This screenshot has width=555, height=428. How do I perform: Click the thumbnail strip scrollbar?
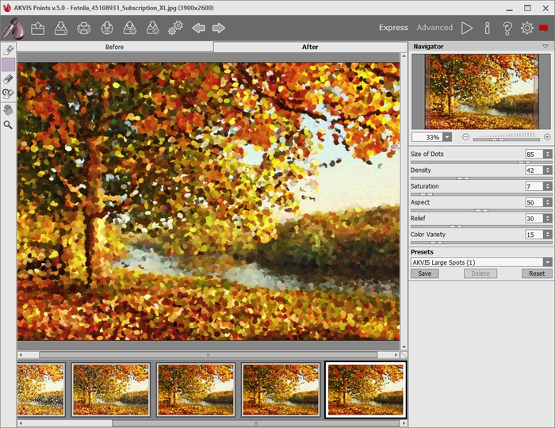256,423
